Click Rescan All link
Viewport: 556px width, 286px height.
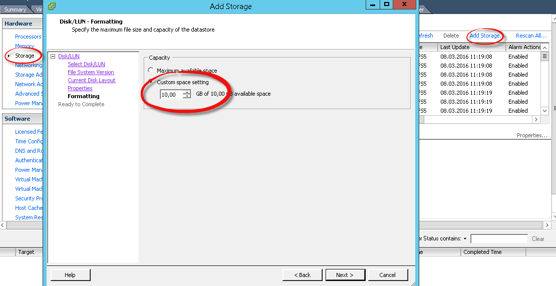tap(531, 36)
